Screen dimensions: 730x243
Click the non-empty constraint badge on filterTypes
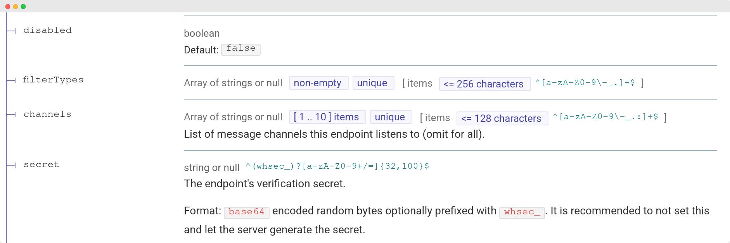pos(318,83)
